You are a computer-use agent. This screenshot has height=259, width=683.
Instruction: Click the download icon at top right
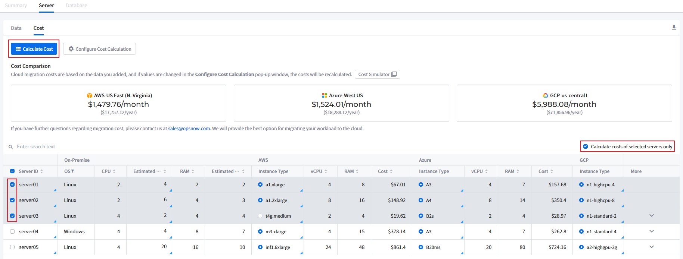[x=674, y=28]
